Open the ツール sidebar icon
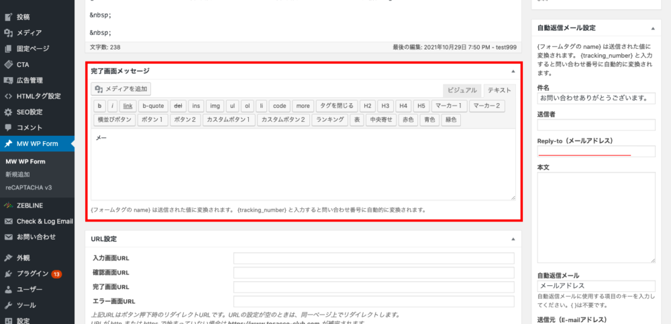671x324 pixels. pos(8,305)
